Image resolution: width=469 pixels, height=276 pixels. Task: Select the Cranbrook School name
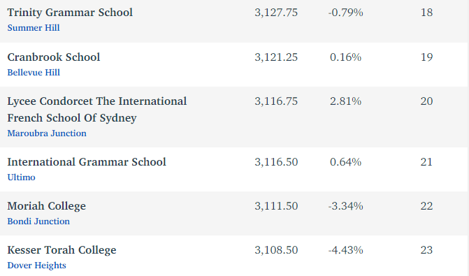tap(54, 57)
